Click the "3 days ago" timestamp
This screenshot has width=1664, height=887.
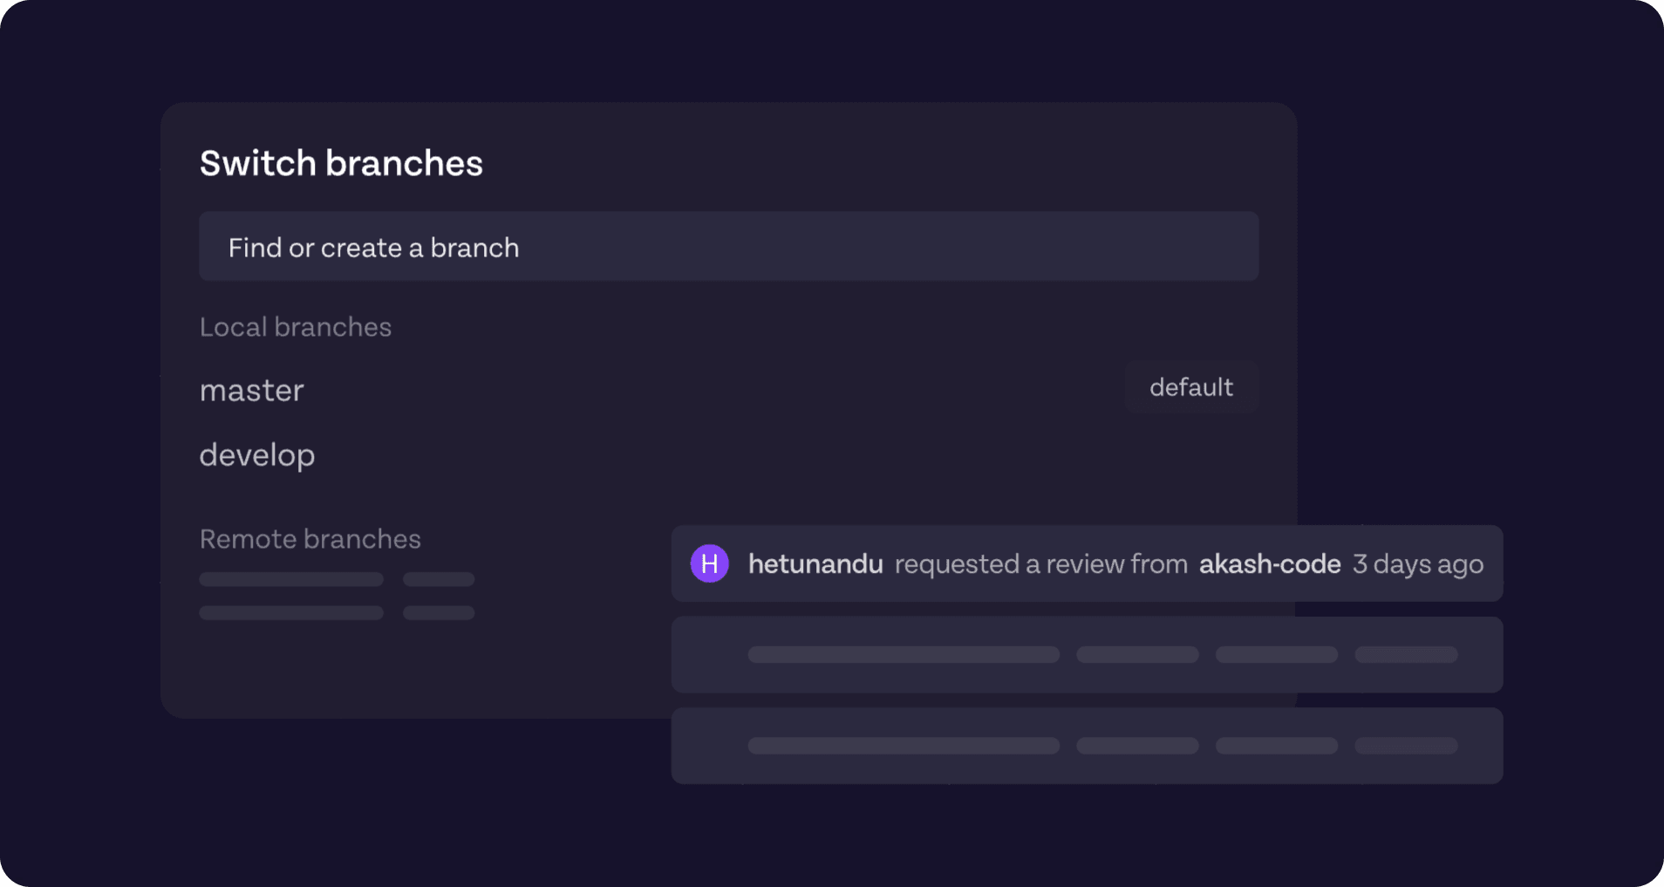tap(1417, 564)
